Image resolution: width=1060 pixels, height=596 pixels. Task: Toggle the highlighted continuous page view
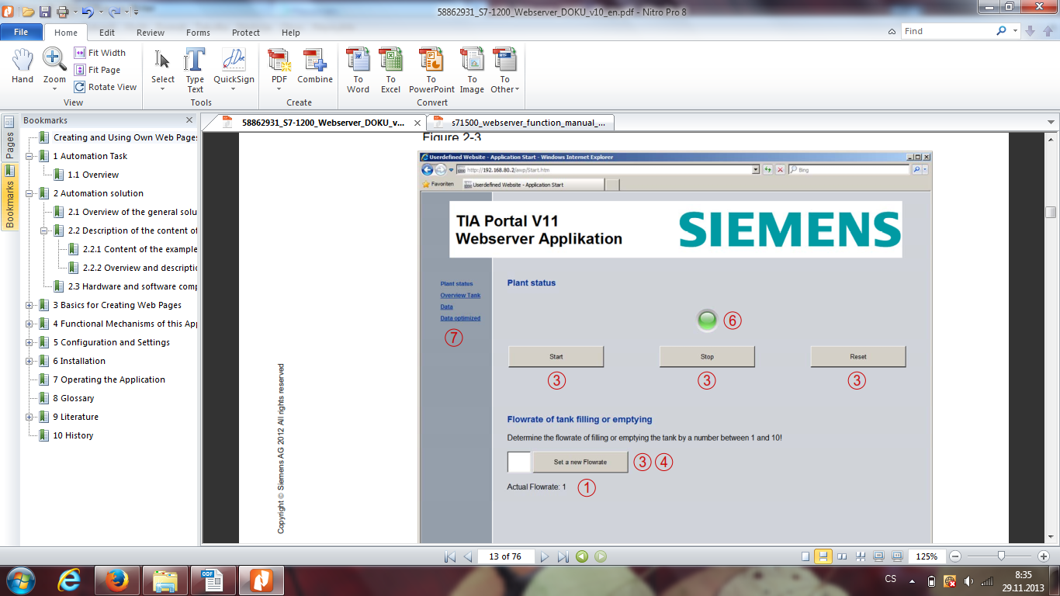pyautogui.click(x=823, y=556)
